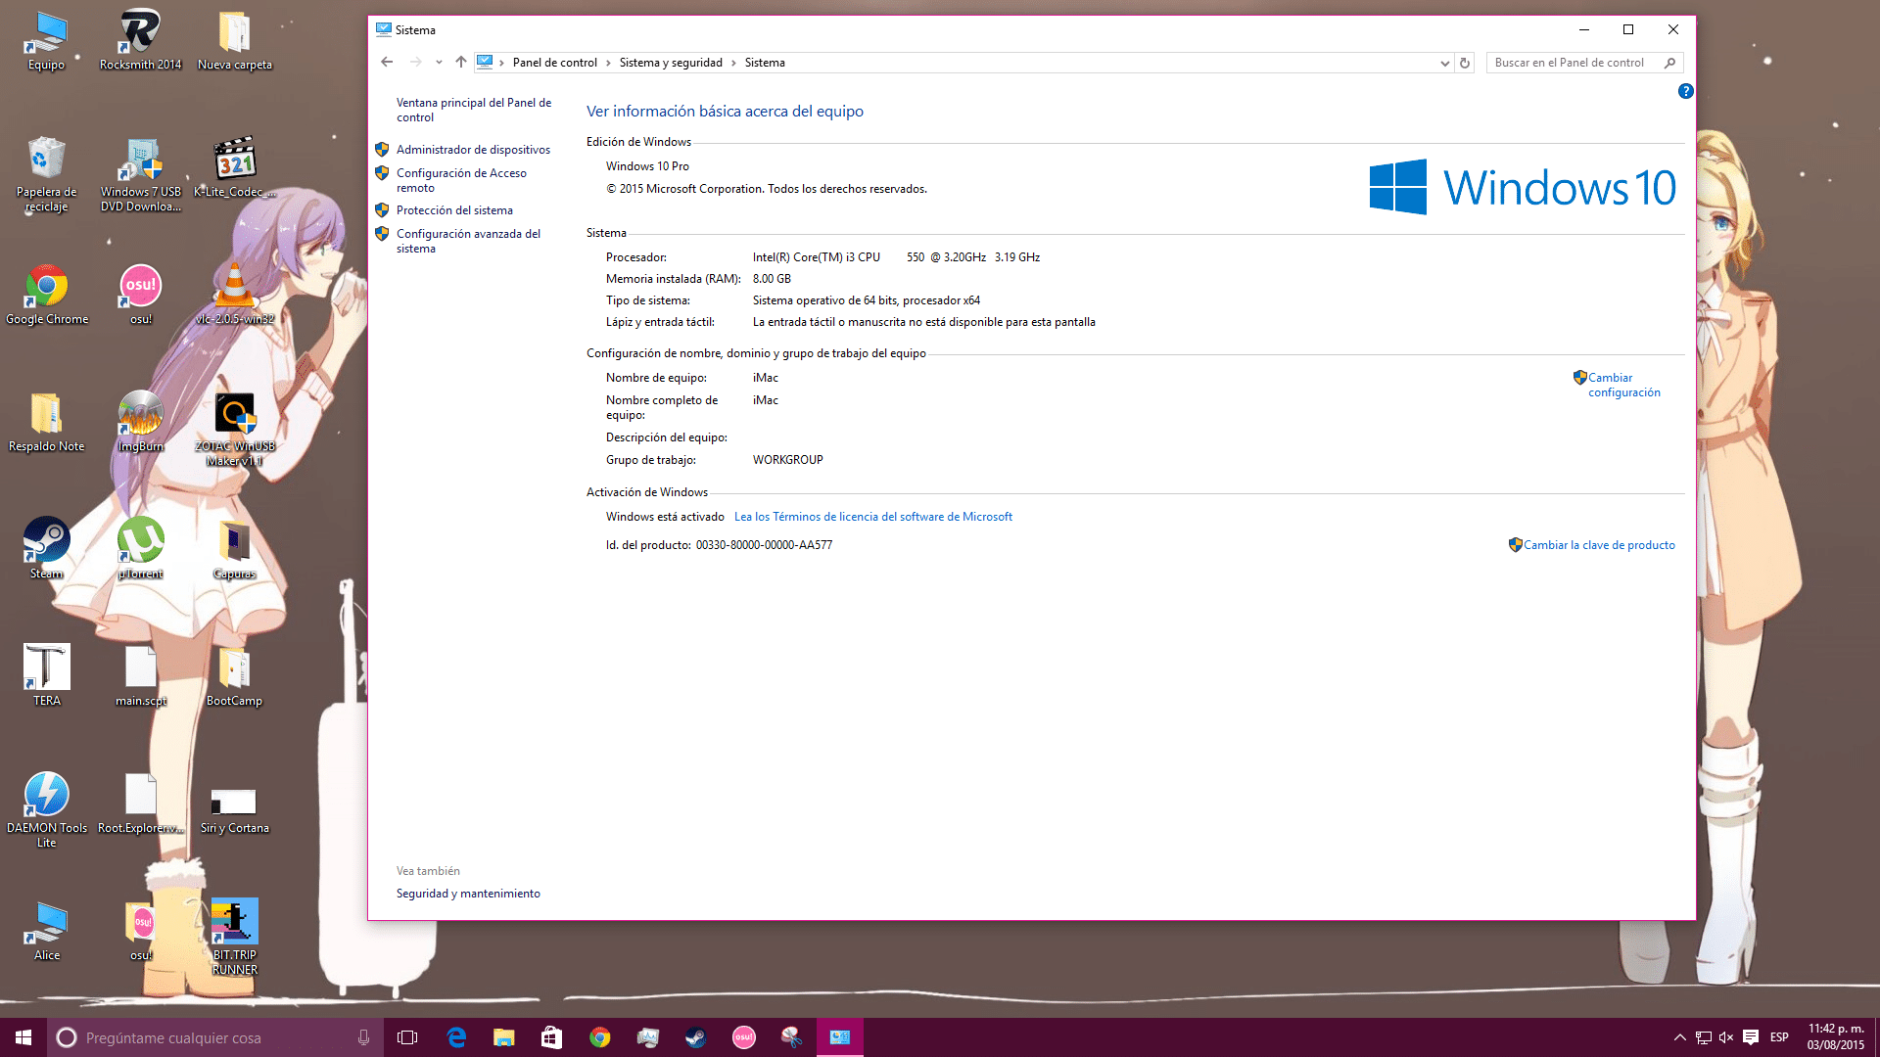Select the Siri y Cortana icon
The height and width of the screenshot is (1057, 1880).
234,810
